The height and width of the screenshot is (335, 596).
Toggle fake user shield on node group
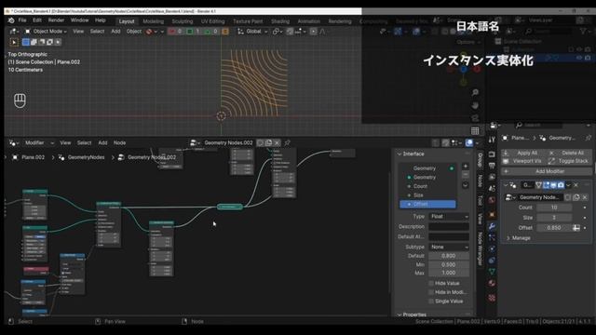click(260, 142)
